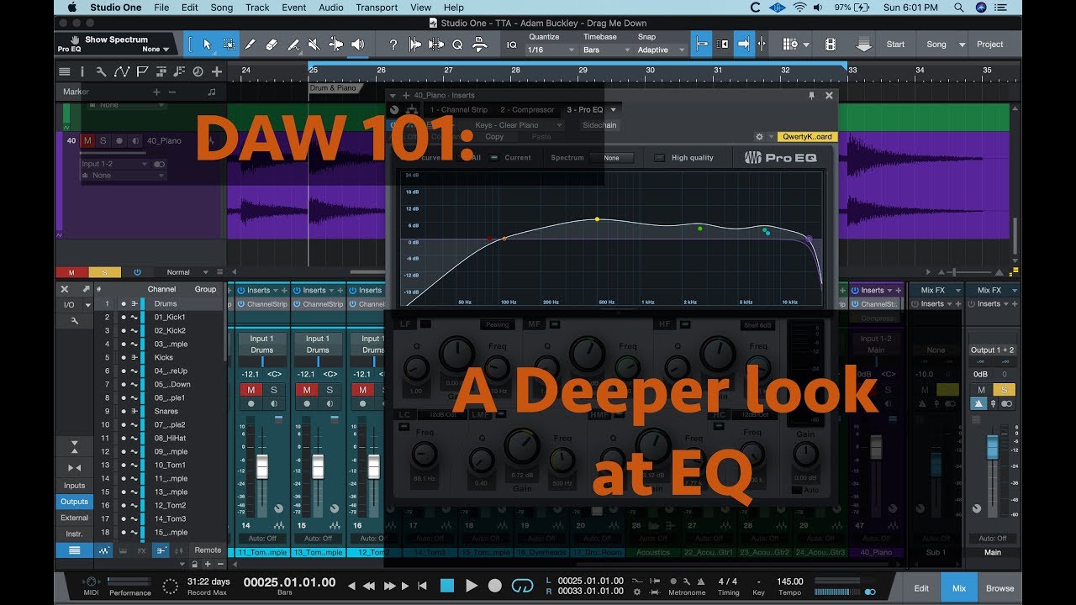The height and width of the screenshot is (605, 1076).
Task: Open the I/O dropdown arrow in mixer
Action: [87, 305]
